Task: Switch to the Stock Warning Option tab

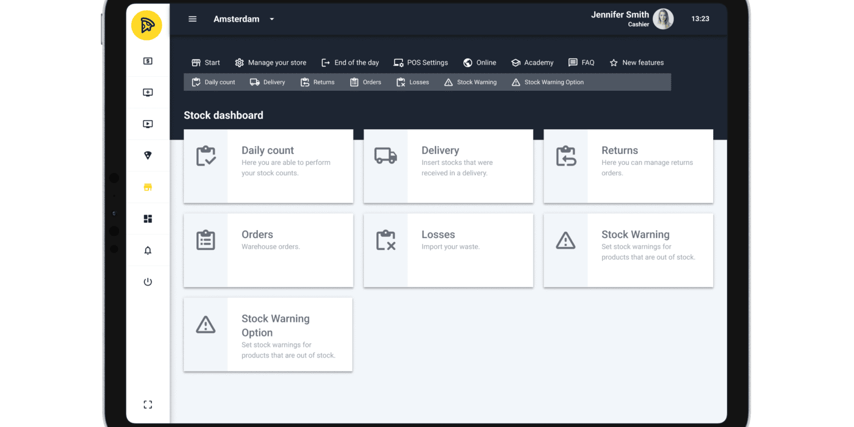Action: tap(548, 82)
